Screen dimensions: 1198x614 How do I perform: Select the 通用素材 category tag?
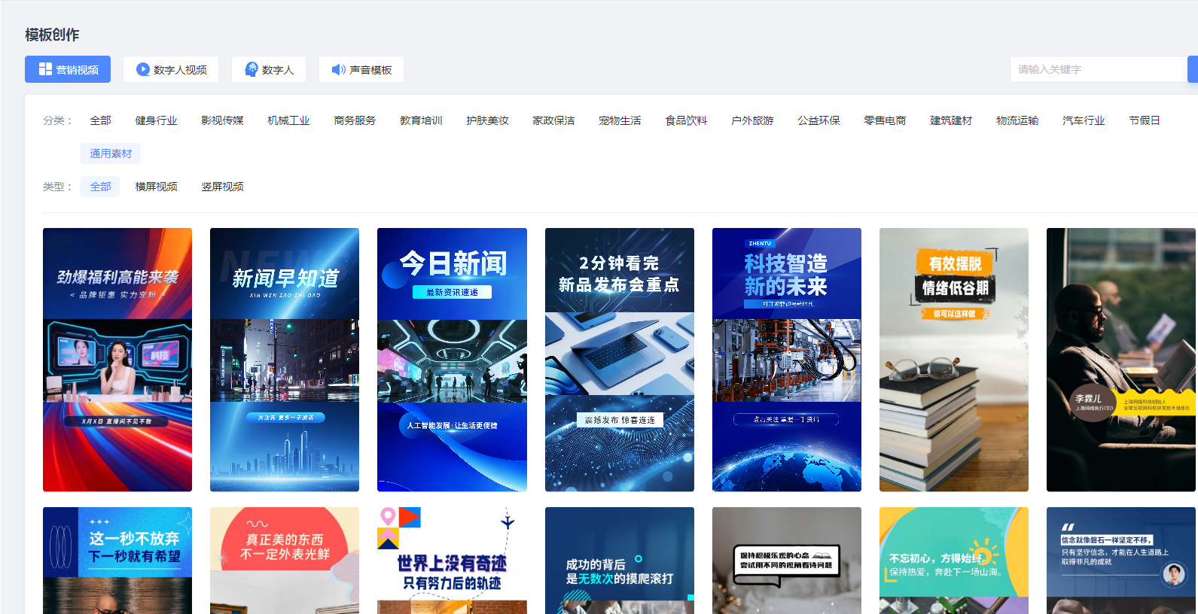pyautogui.click(x=111, y=153)
